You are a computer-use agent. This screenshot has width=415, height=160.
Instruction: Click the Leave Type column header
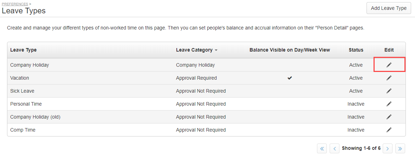coord(23,50)
